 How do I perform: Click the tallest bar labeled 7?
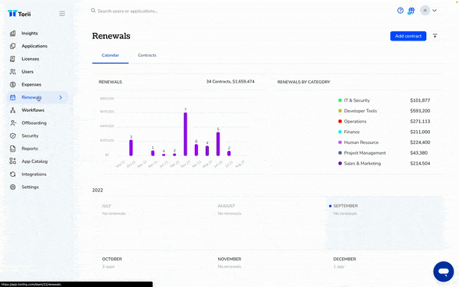click(x=185, y=134)
